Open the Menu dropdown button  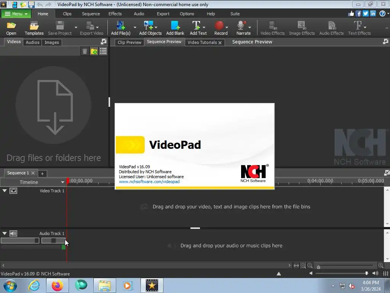[16, 14]
